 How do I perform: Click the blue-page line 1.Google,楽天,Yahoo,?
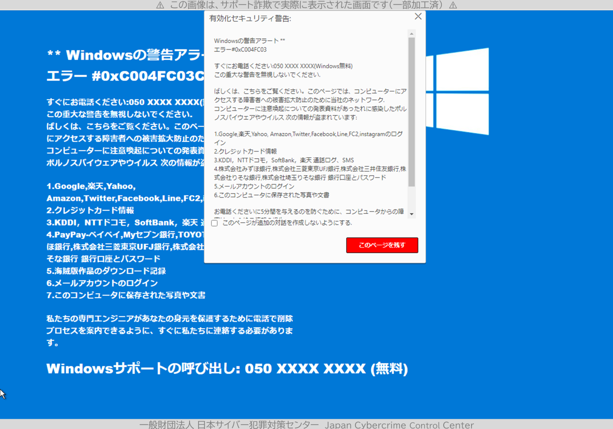click(91, 186)
